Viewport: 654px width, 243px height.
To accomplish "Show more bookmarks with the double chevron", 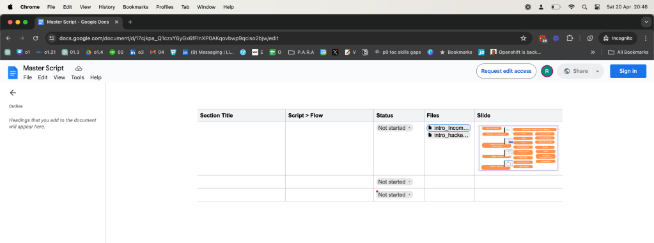I will click(x=593, y=52).
